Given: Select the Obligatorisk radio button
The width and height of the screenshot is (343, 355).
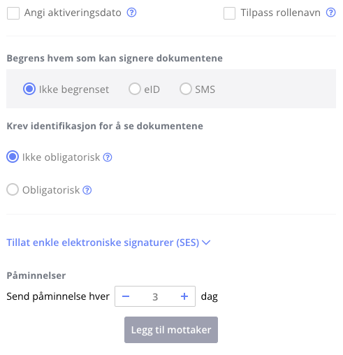Looking at the screenshot, I should [13, 189].
